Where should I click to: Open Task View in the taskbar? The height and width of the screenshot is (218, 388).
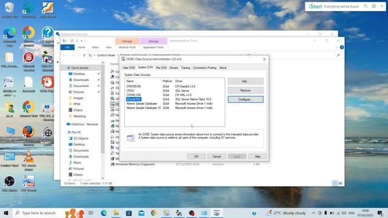click(x=91, y=213)
